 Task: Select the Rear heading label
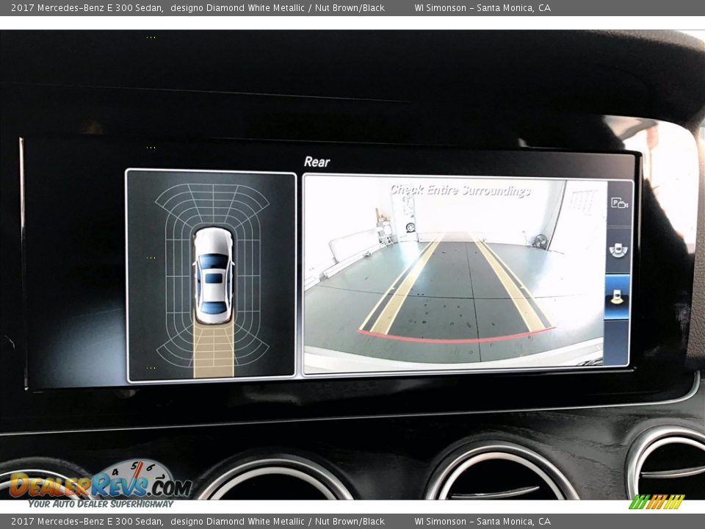pyautogui.click(x=317, y=162)
